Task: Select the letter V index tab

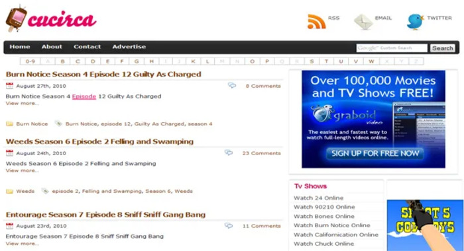Action: coord(356,61)
